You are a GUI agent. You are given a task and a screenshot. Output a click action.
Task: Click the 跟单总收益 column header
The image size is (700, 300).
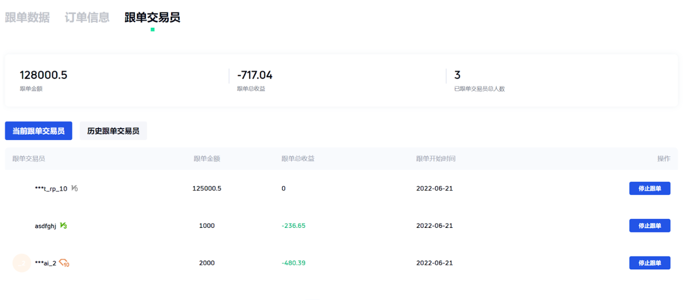coord(298,158)
